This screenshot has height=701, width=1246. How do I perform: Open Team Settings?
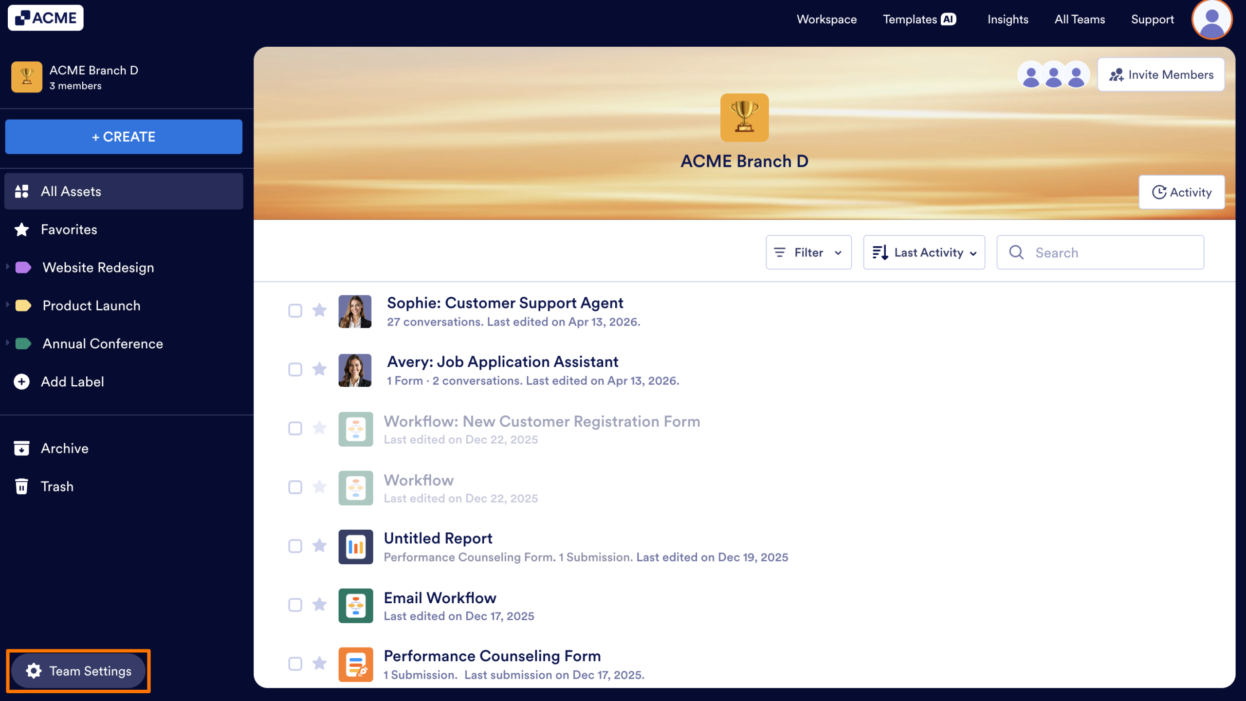tap(78, 671)
